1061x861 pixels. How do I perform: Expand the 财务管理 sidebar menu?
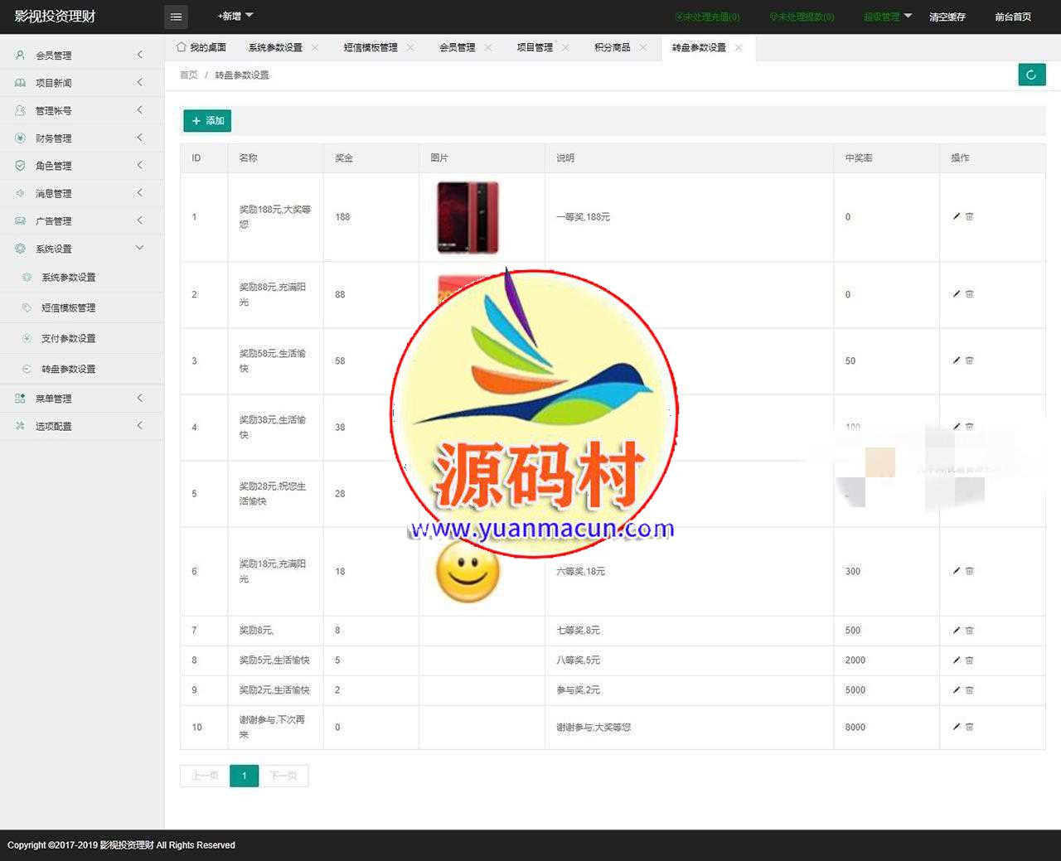(81, 138)
